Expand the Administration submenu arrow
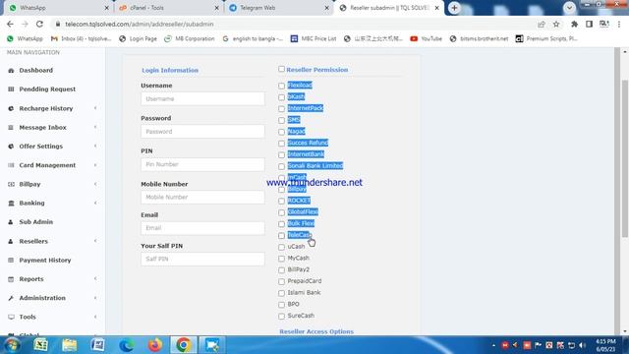 (x=95, y=298)
